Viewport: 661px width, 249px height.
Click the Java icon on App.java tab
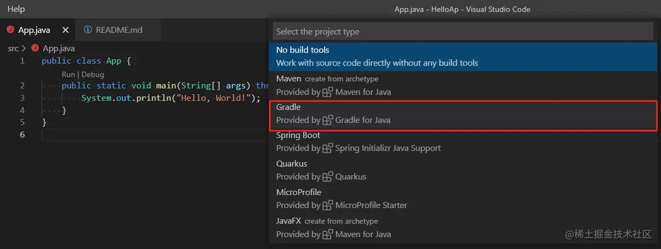point(10,30)
